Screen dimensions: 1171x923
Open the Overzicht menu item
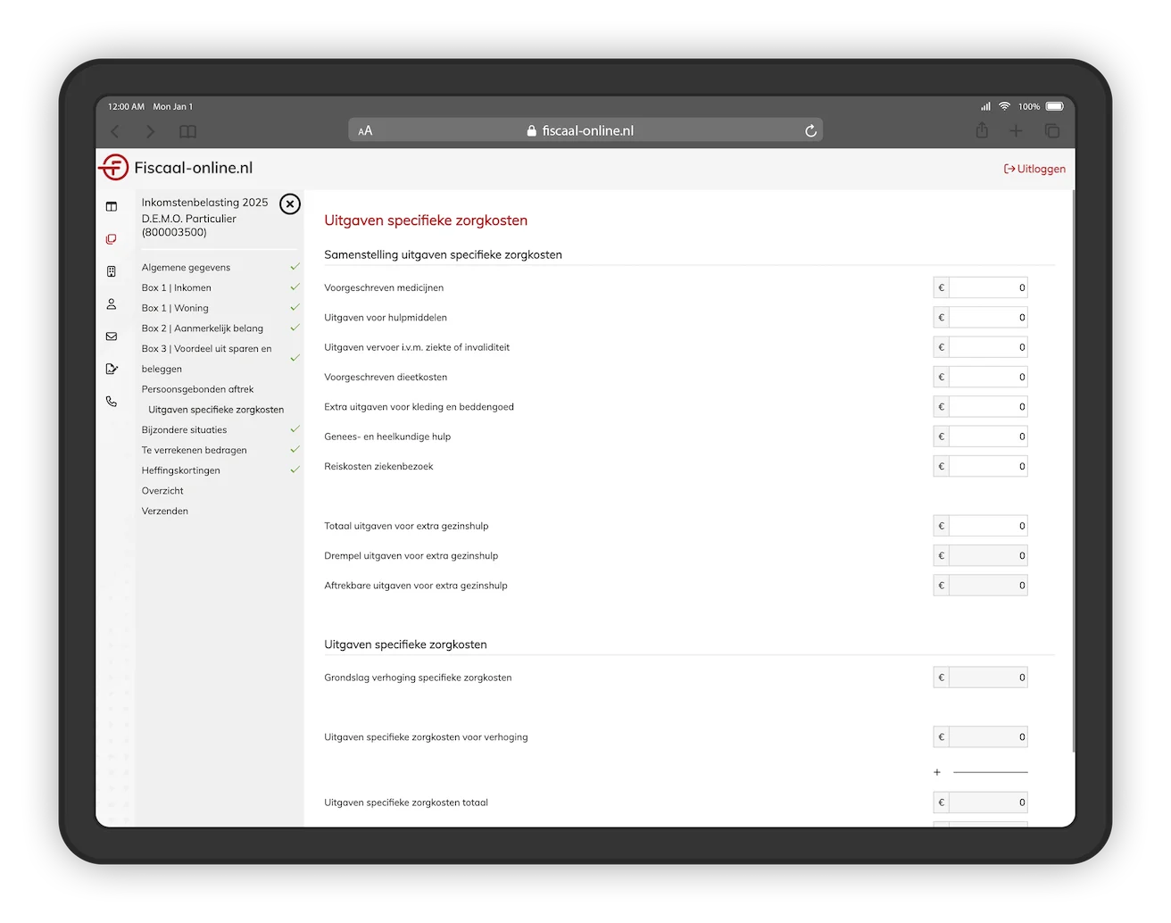[x=162, y=491]
